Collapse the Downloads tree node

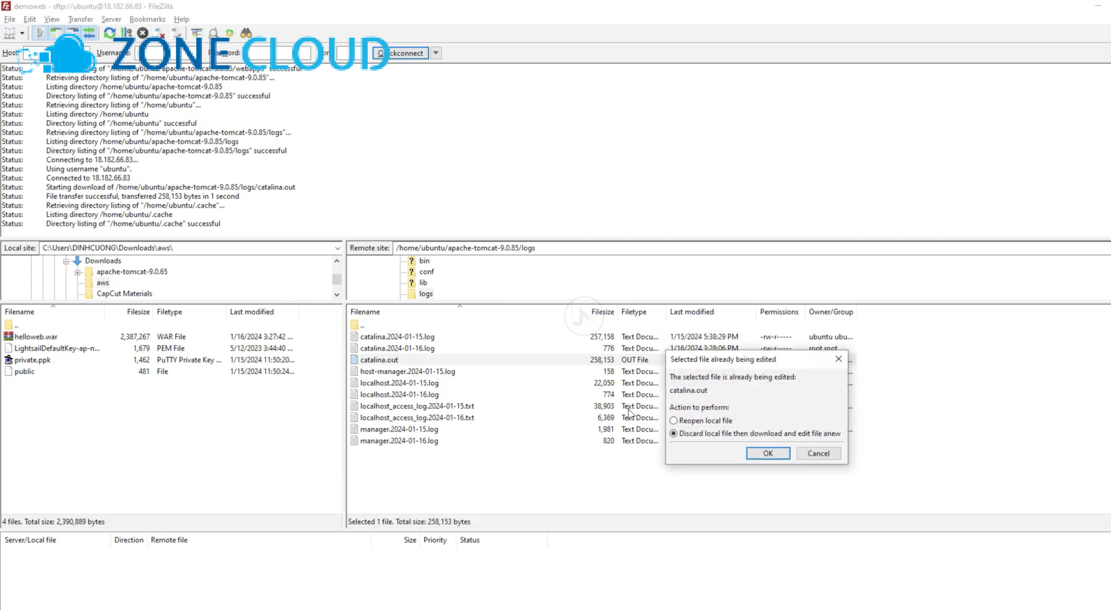66,261
